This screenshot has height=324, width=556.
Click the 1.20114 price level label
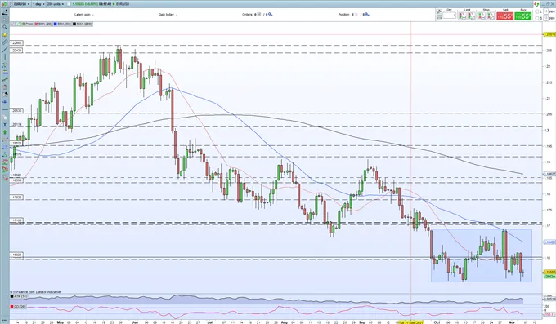16,124
